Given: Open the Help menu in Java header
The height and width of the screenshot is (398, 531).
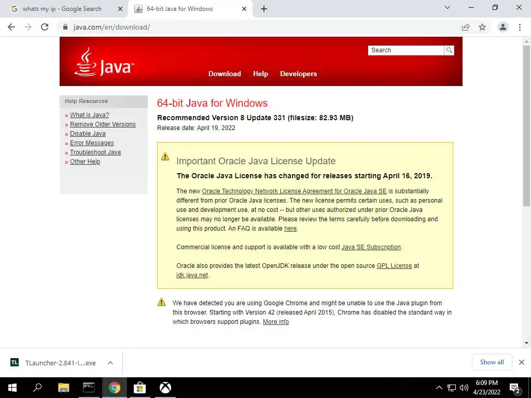Looking at the screenshot, I should coord(260,74).
